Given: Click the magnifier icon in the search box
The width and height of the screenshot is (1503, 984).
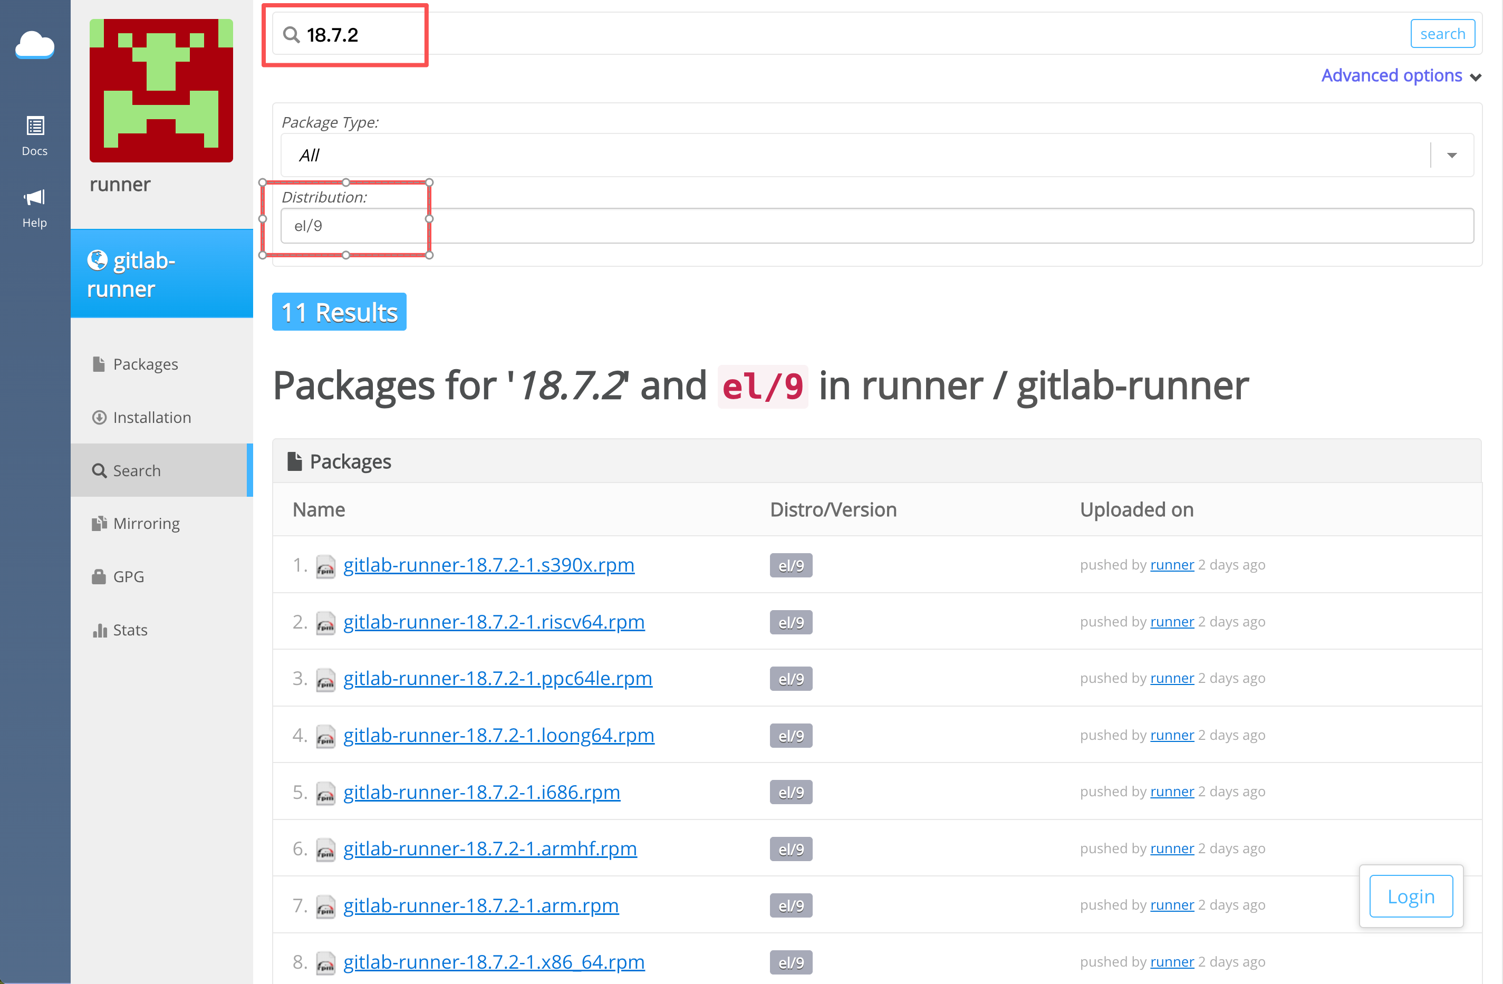Looking at the screenshot, I should point(291,35).
